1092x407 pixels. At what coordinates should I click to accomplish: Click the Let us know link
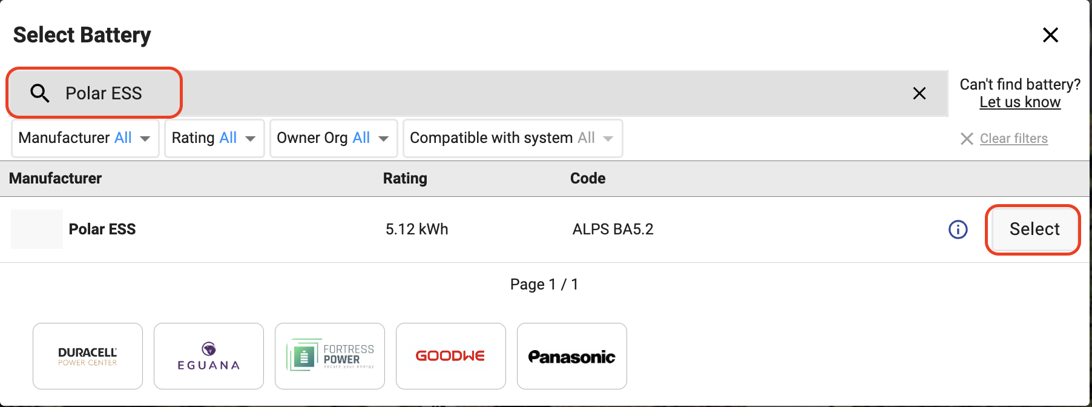[x=1020, y=102]
